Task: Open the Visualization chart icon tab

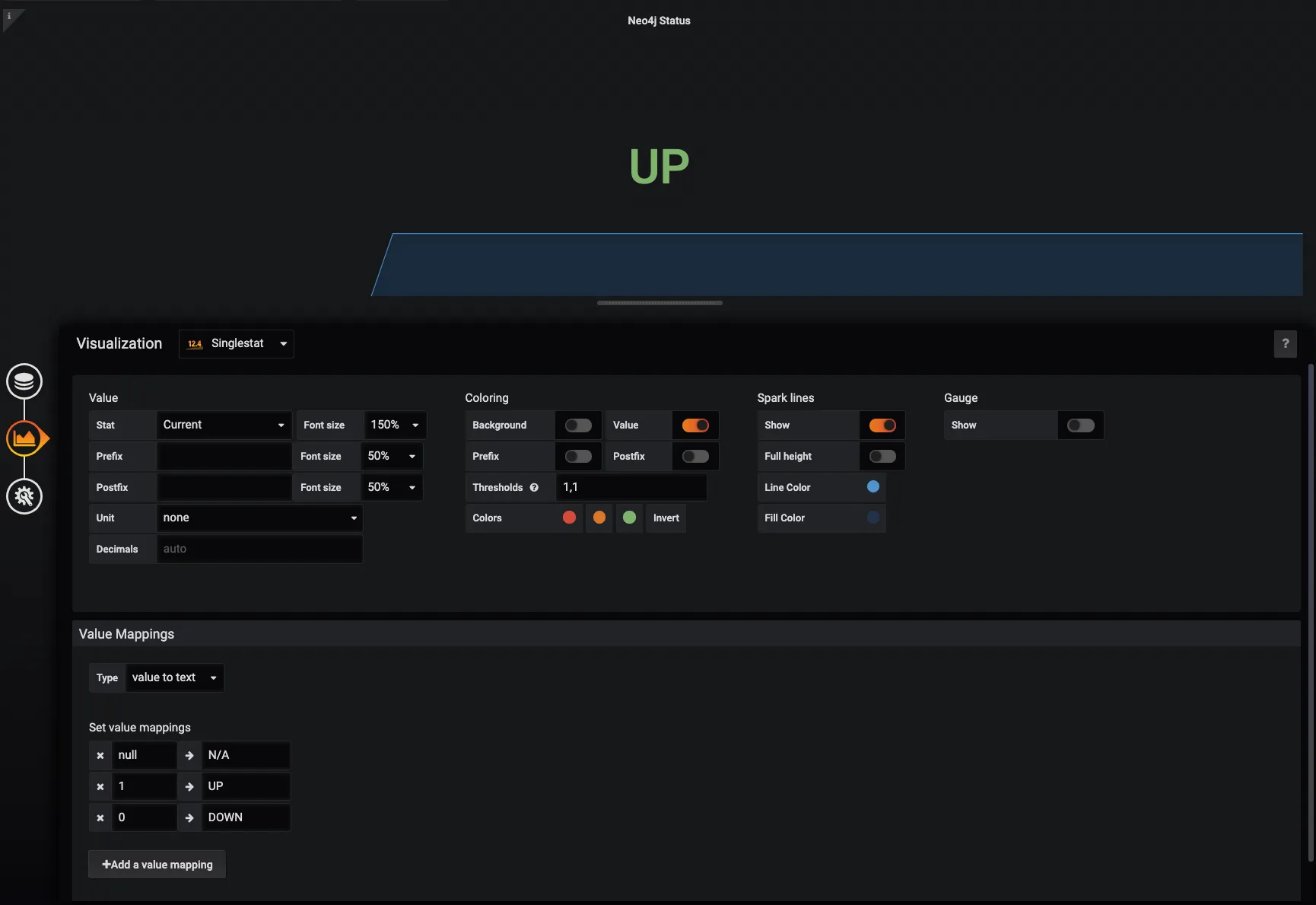Action: [x=25, y=438]
